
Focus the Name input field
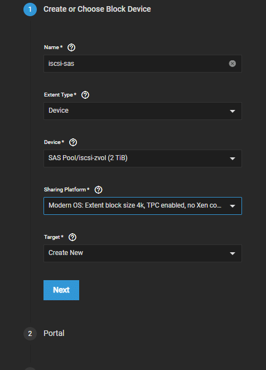pos(143,64)
